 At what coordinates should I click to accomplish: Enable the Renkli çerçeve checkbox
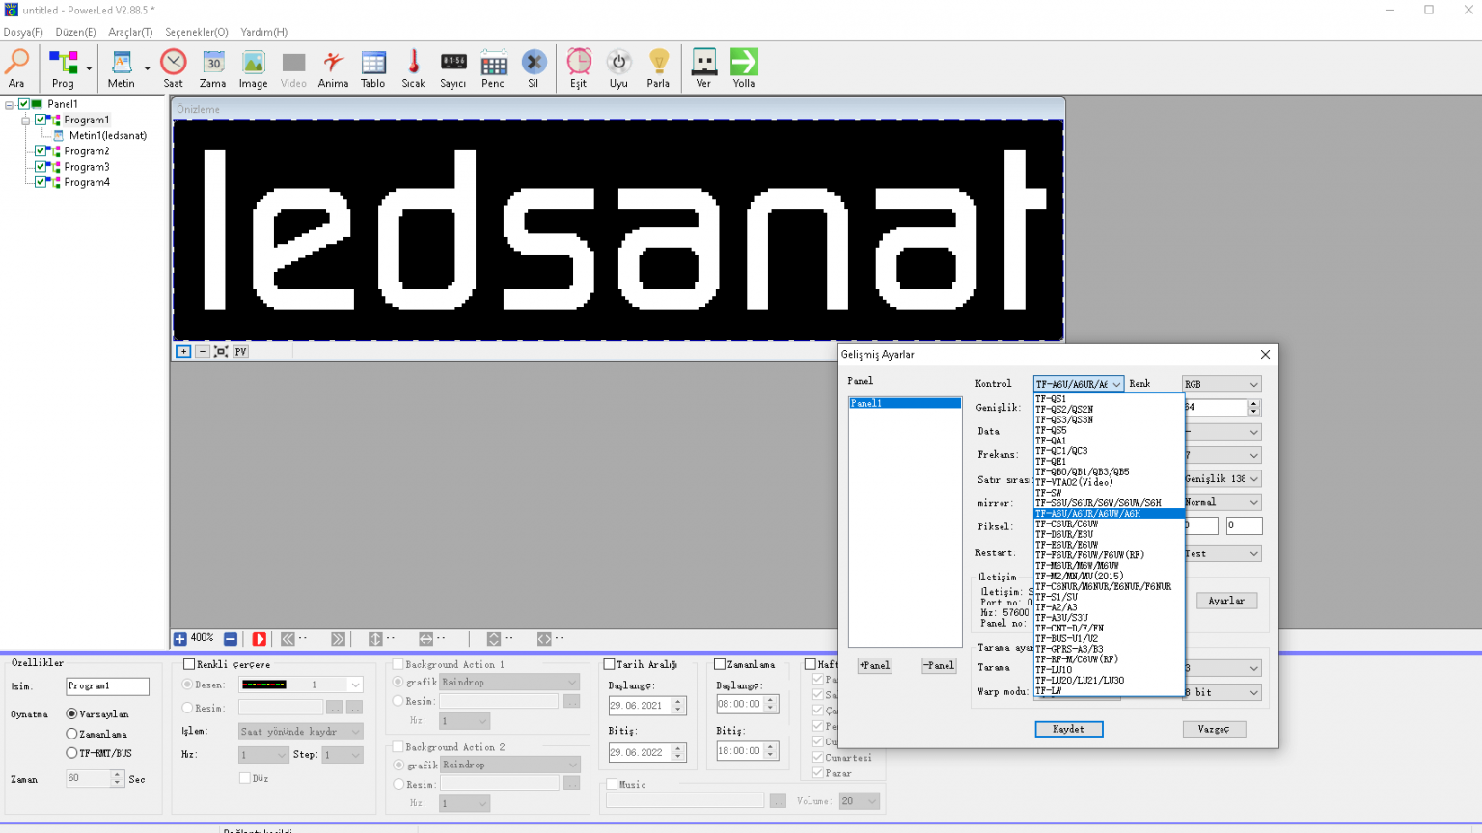coord(189,664)
